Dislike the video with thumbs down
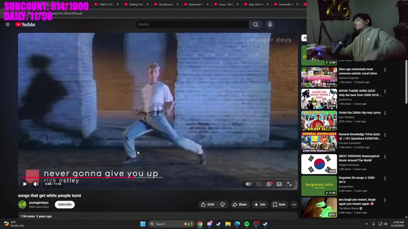Screen dimensions: 408x229 pos(222,205)
